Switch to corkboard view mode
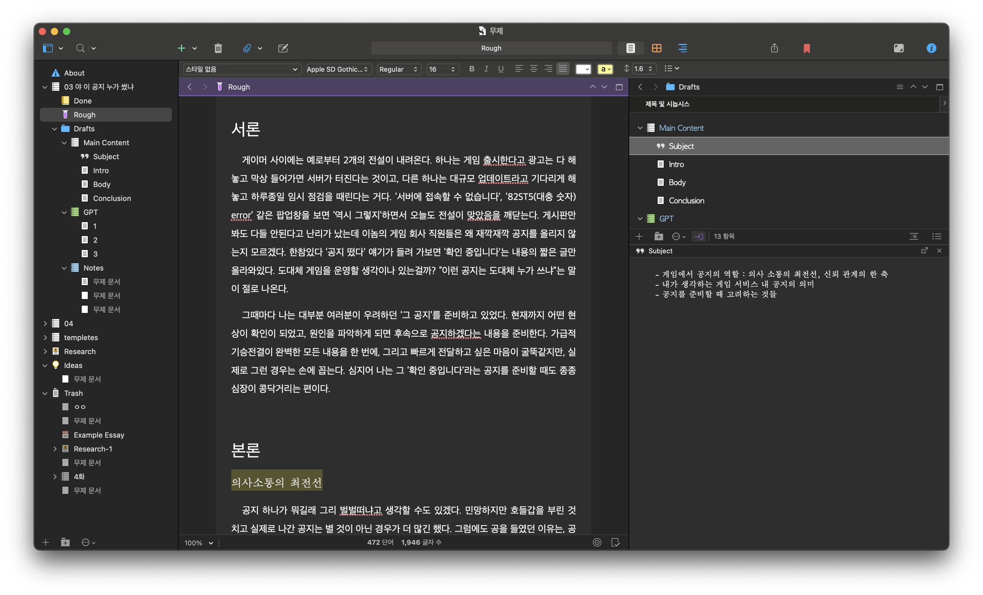Viewport: 983px width, 595px height. 656,48
